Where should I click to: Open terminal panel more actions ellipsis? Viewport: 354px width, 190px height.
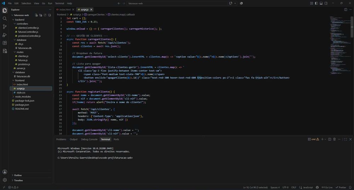(x=339, y=139)
